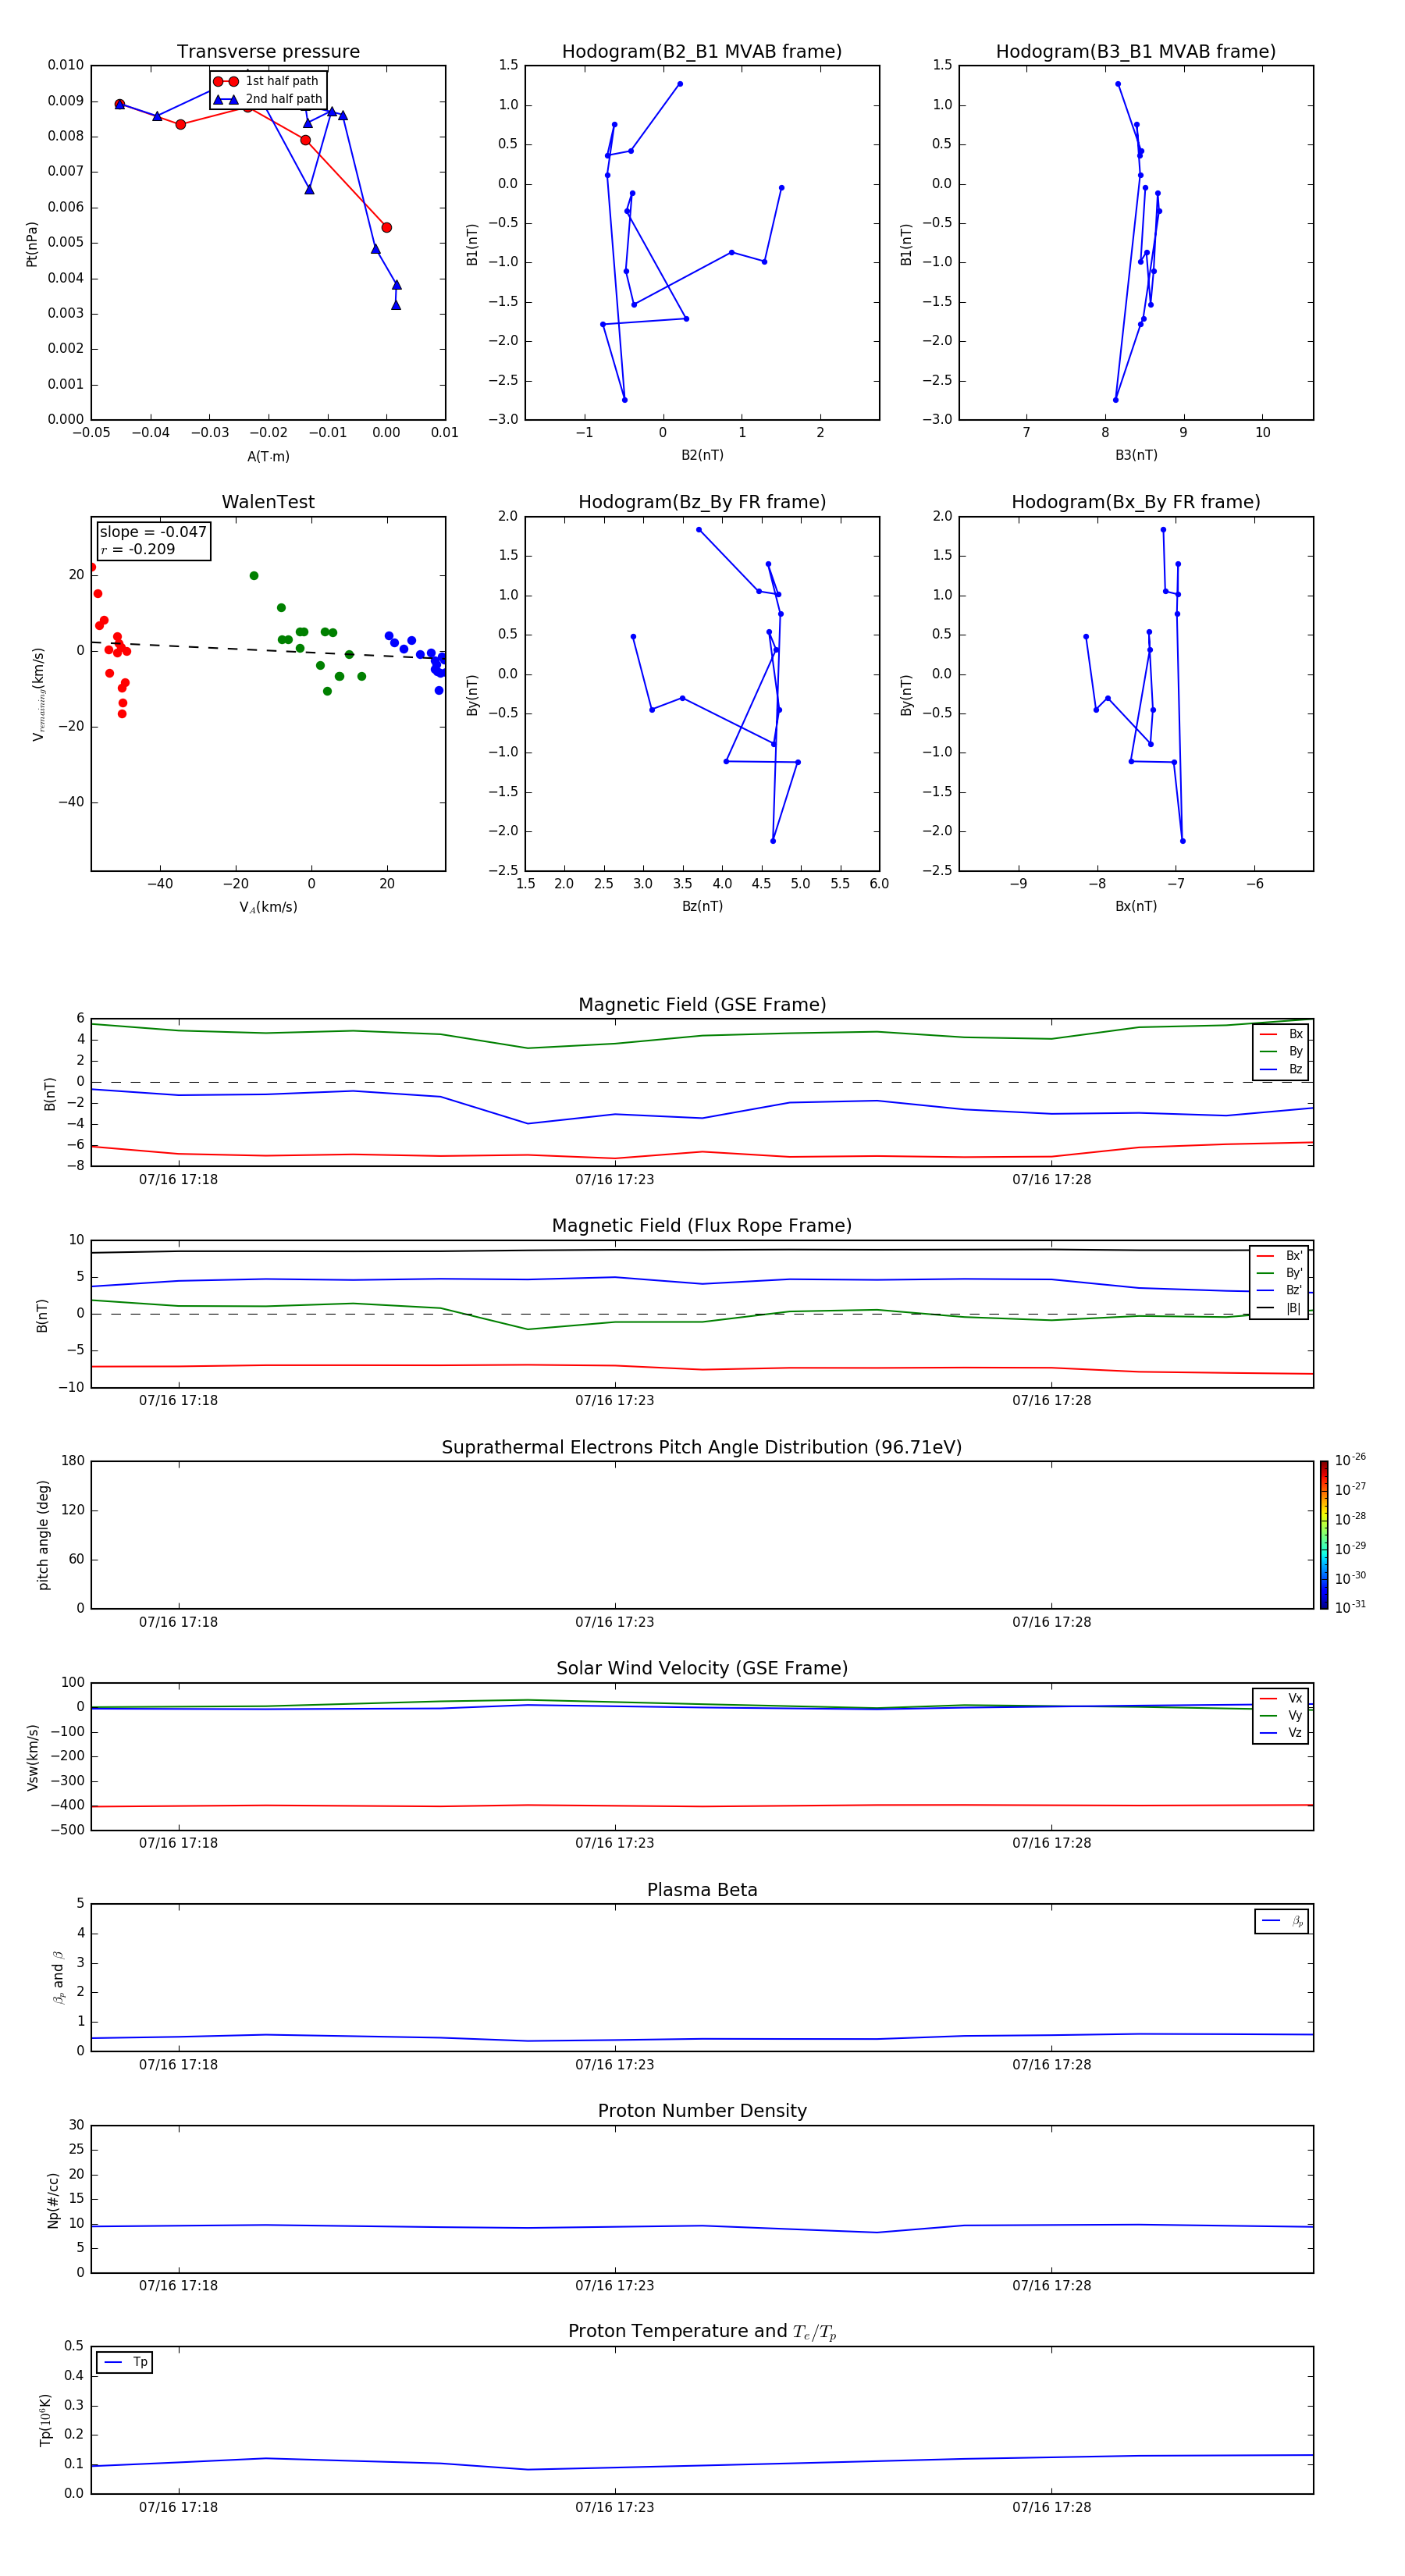
Task: Click the "Pt(nPa)" y-axis label
Action: coord(32,244)
